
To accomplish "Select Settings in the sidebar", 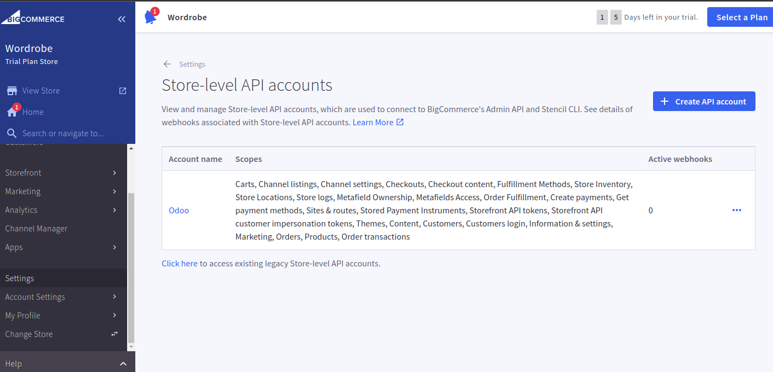I will (x=64, y=278).
